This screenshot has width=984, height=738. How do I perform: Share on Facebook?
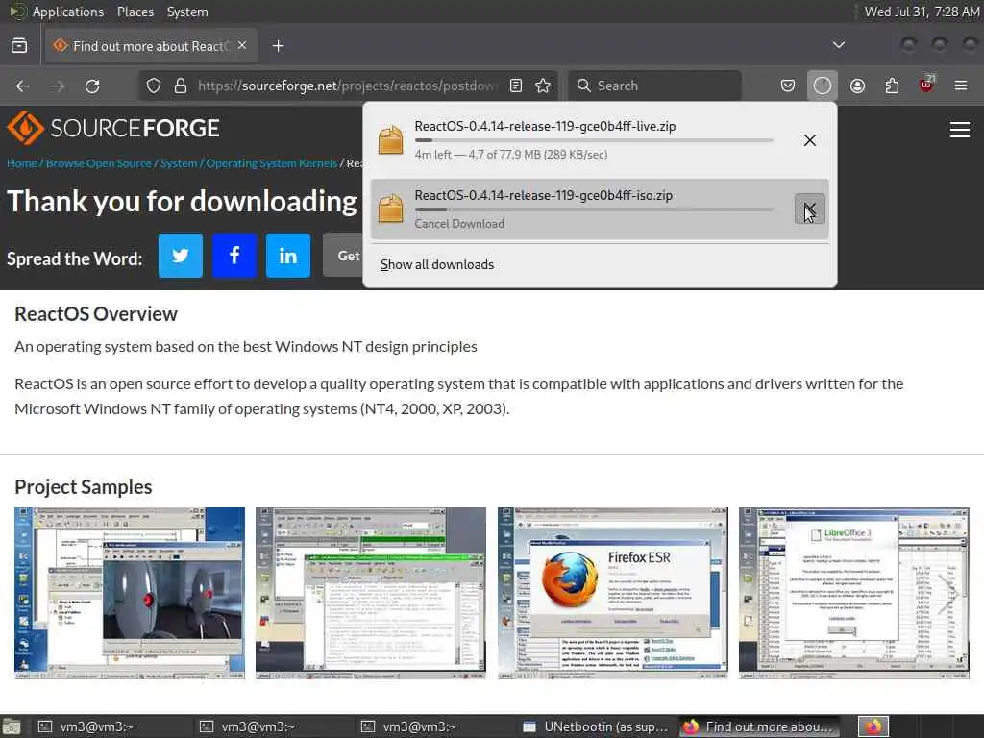pos(234,256)
